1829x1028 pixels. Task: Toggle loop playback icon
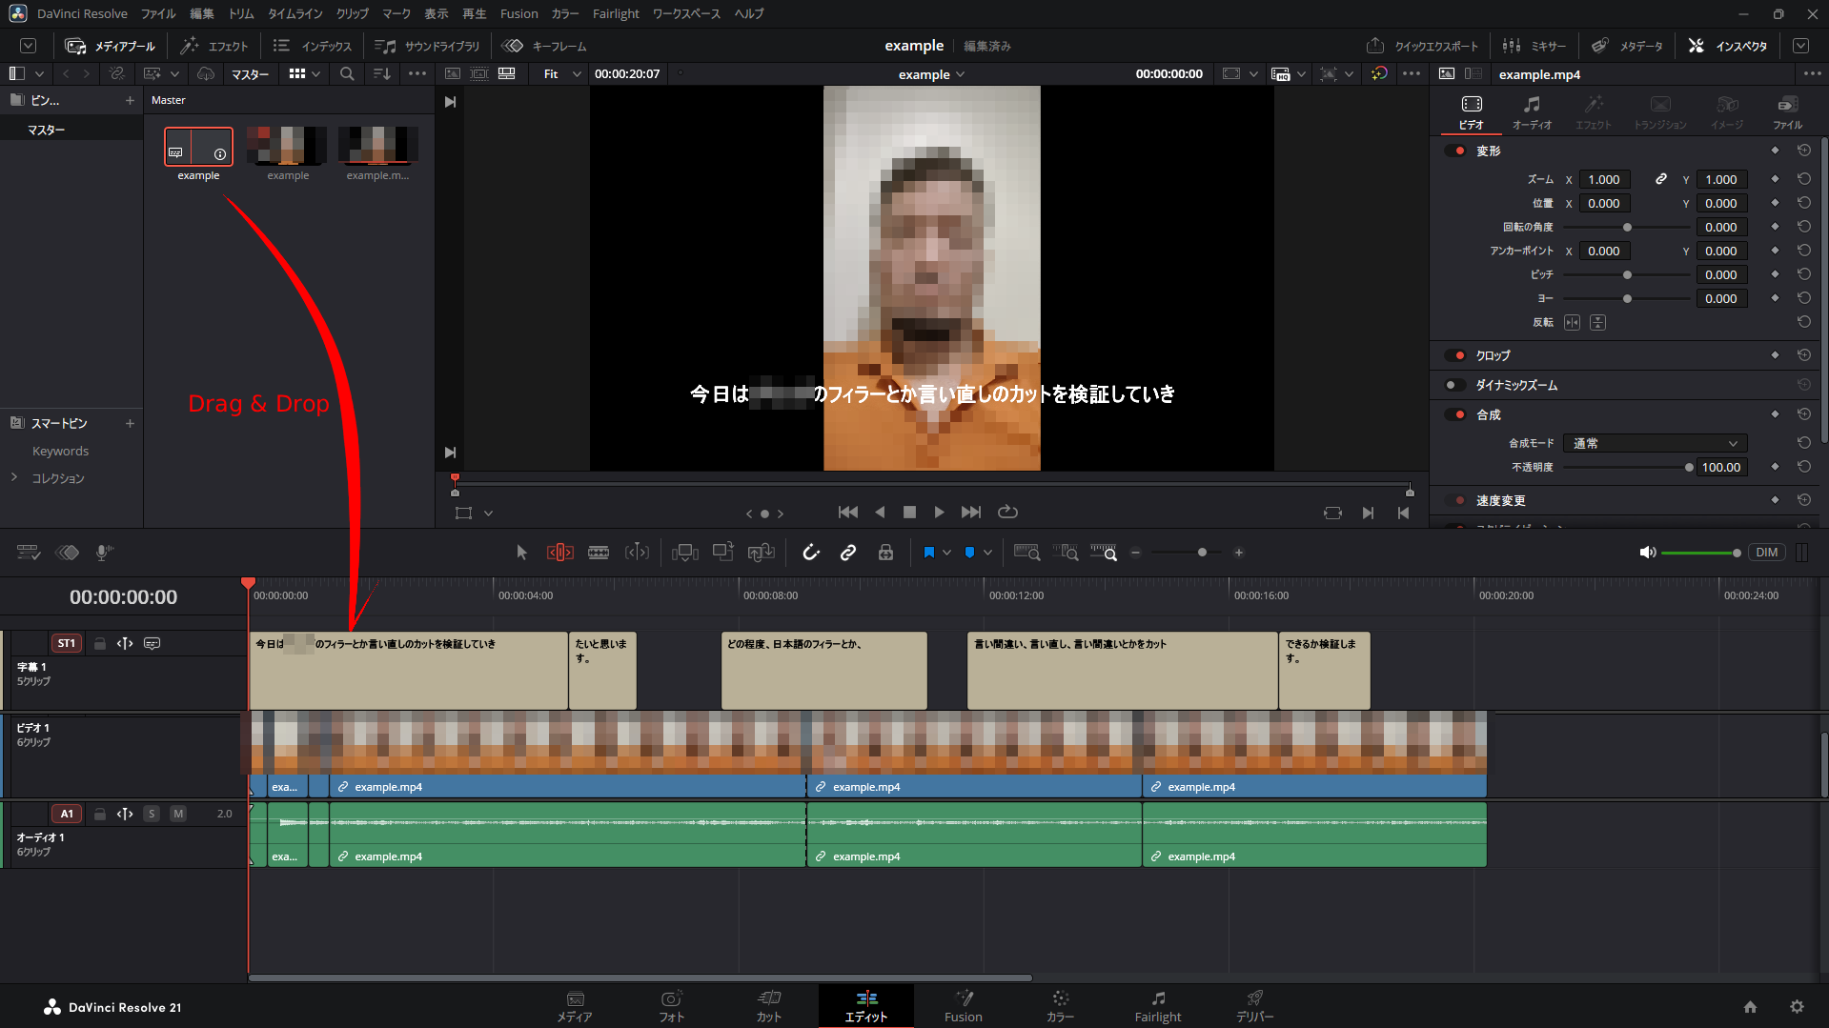(x=1007, y=513)
